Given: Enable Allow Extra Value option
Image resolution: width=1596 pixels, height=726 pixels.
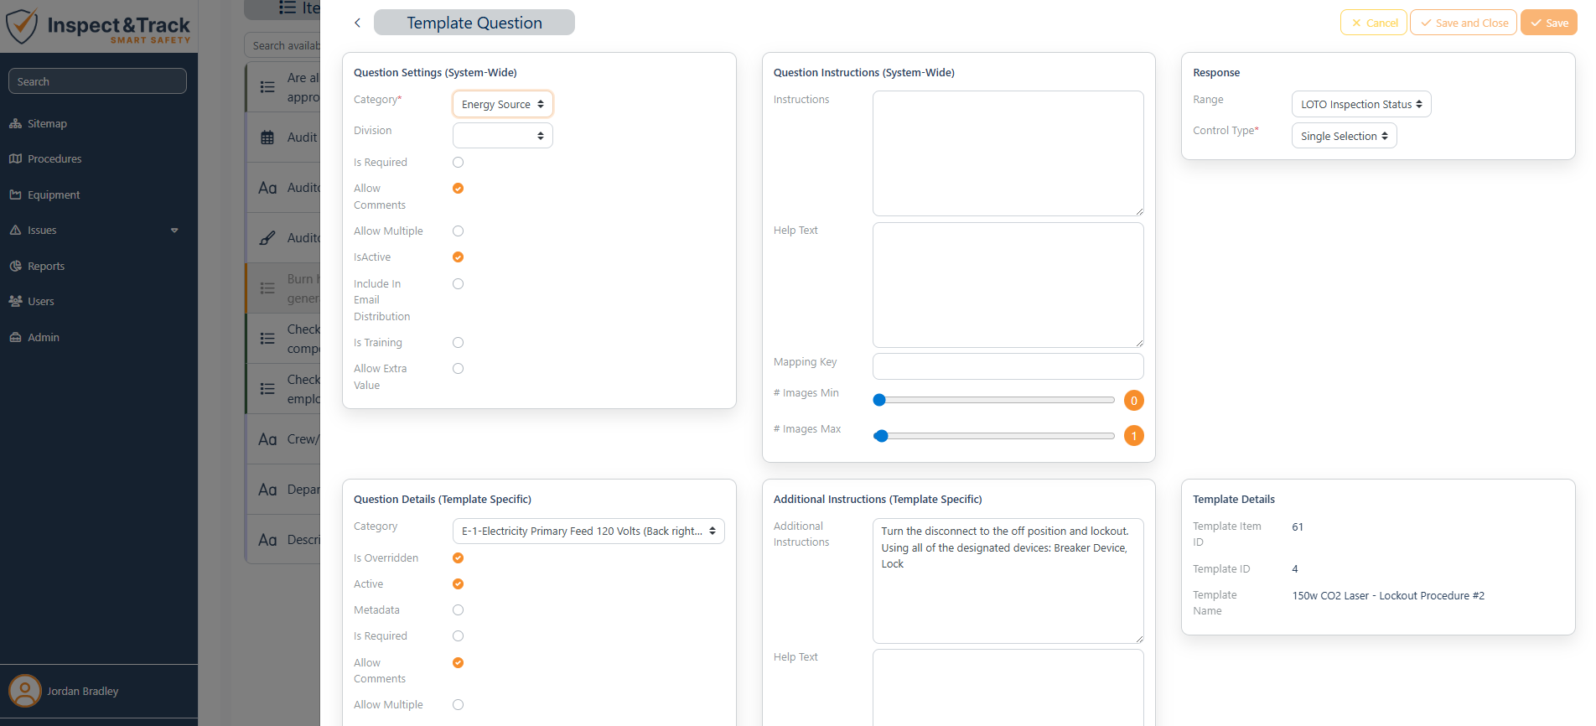Looking at the screenshot, I should [458, 369].
